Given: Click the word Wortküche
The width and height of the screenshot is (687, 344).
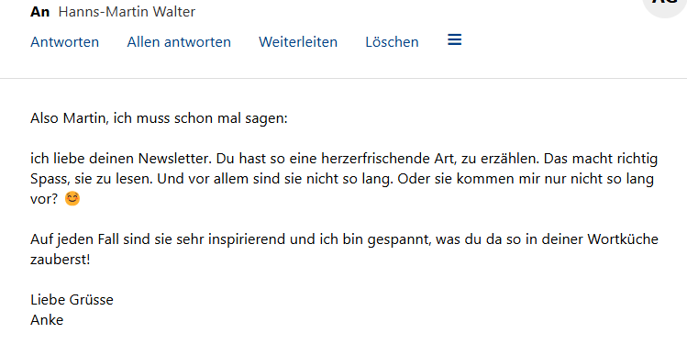Looking at the screenshot, I should point(623,239).
